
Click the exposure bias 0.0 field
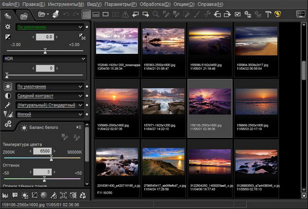(x=45, y=37)
